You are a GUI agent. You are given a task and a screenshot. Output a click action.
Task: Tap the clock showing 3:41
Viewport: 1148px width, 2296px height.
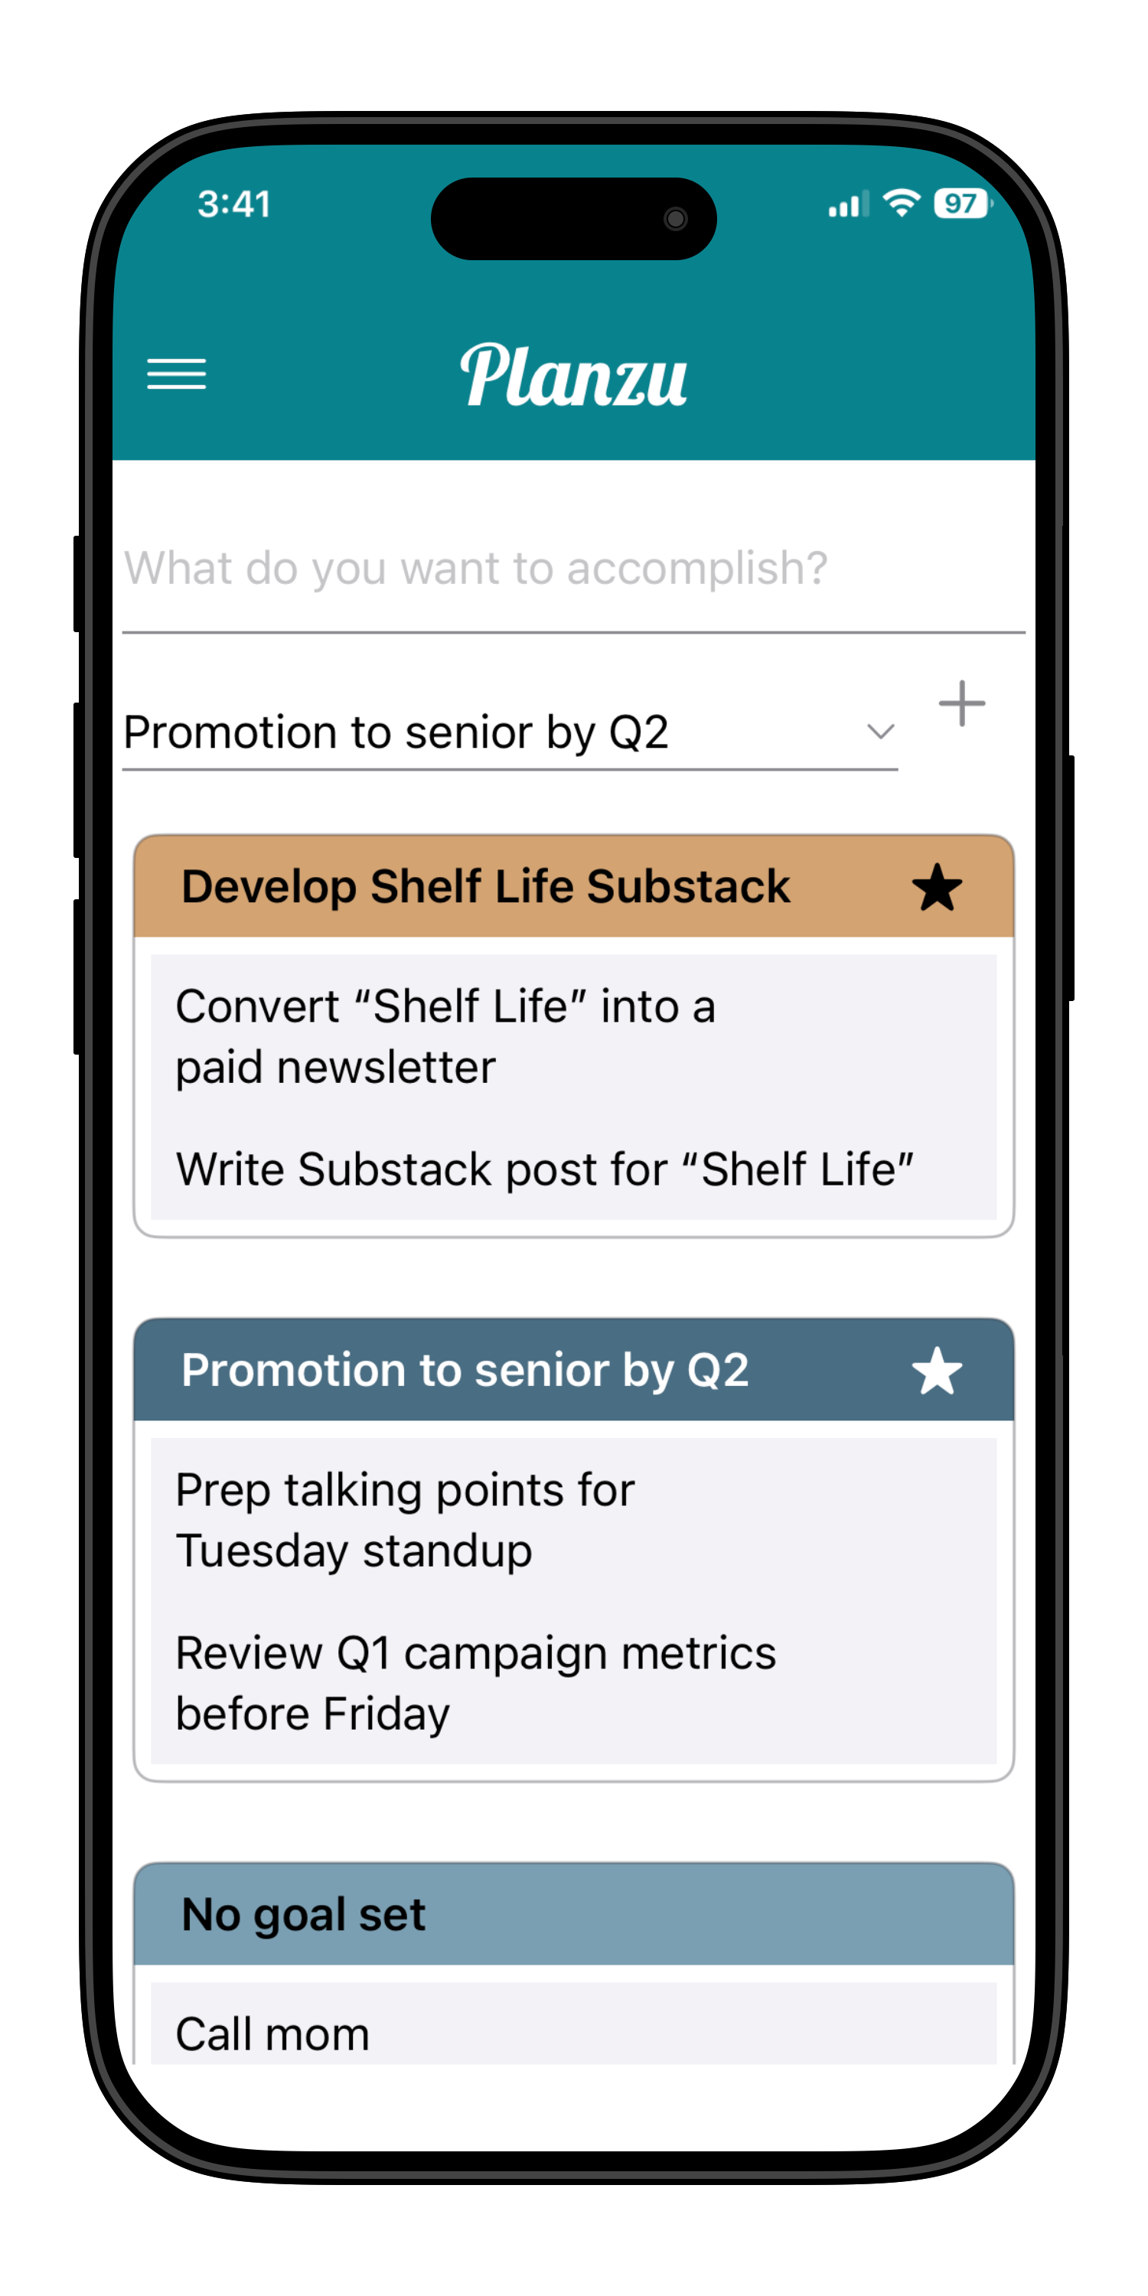[235, 204]
